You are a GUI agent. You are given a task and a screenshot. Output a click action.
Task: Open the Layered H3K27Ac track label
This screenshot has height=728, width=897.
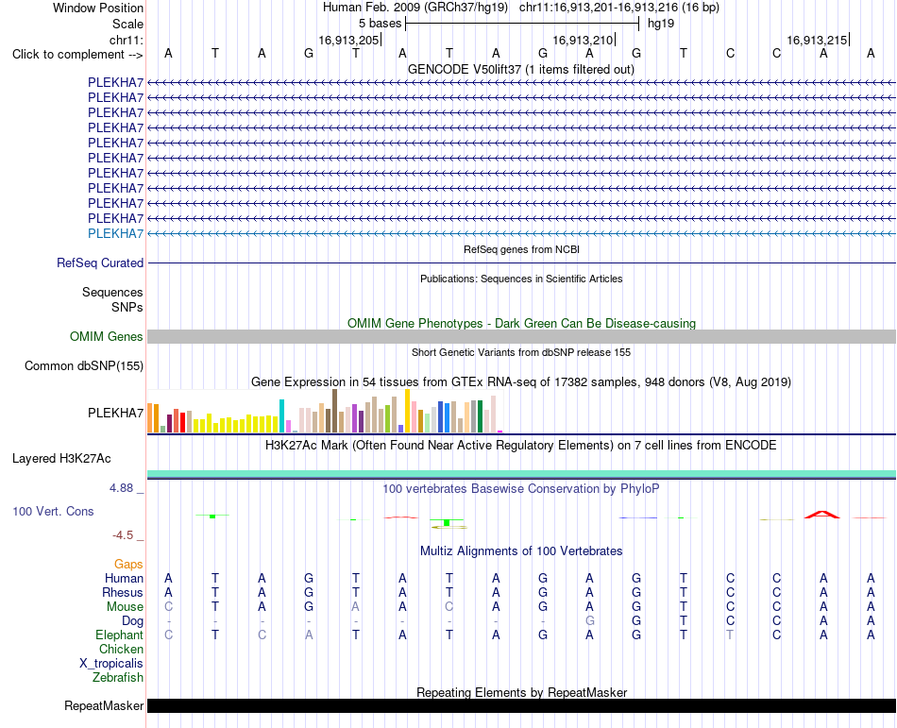click(x=61, y=459)
